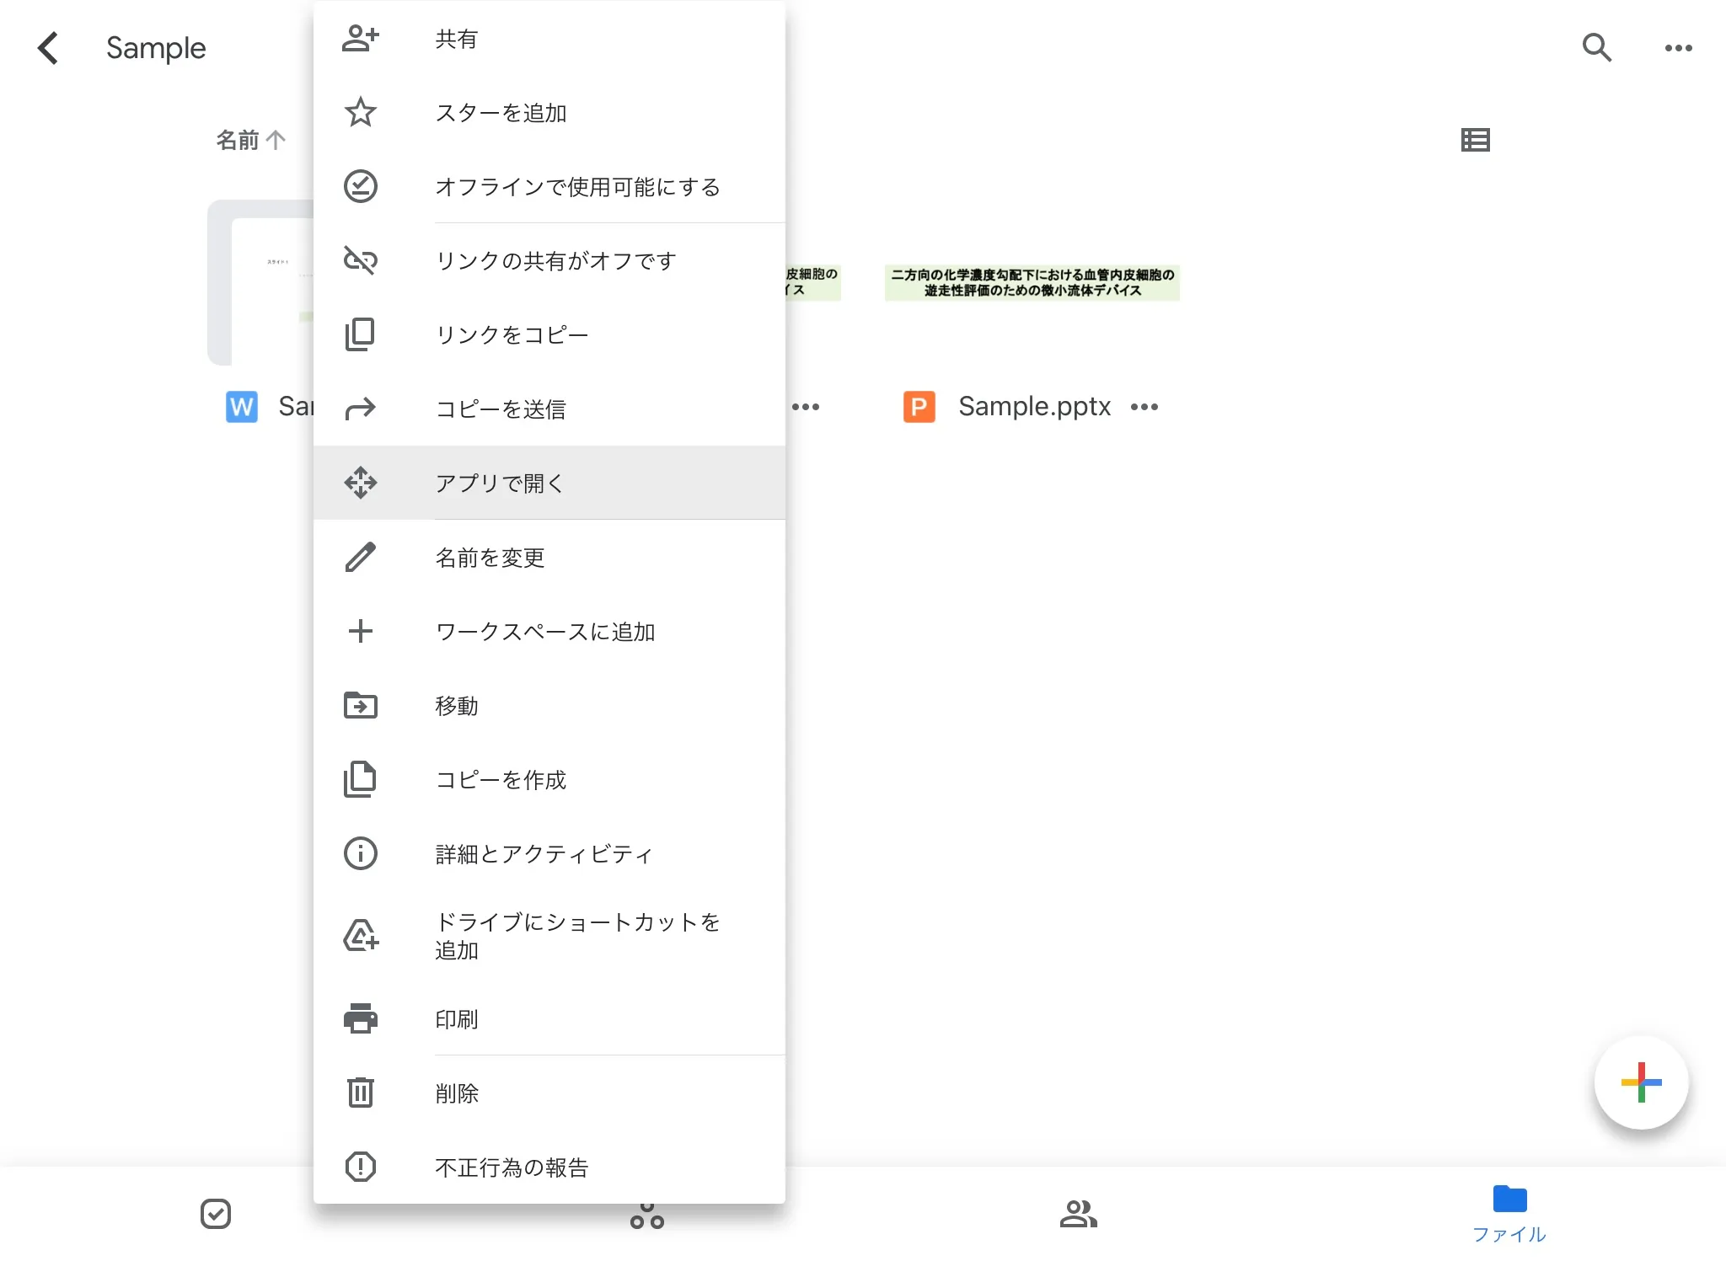
Task: Tap the colorful plus create button
Action: tap(1640, 1082)
